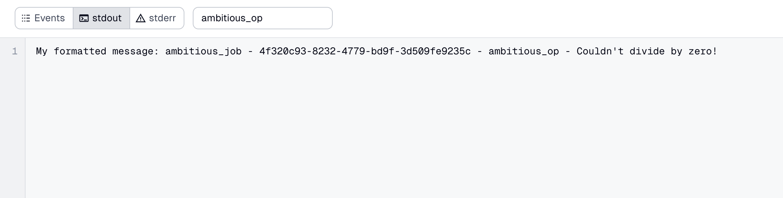
Task: Click the run ID starting with 4f320c93
Action: point(365,52)
